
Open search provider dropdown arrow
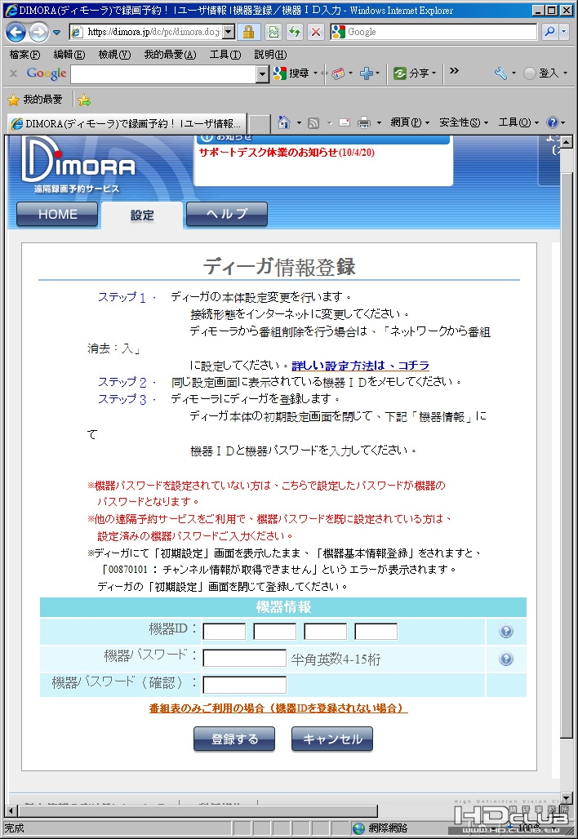point(563,32)
